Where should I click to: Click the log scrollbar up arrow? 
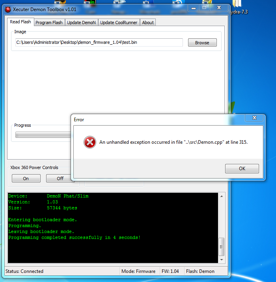(222, 196)
